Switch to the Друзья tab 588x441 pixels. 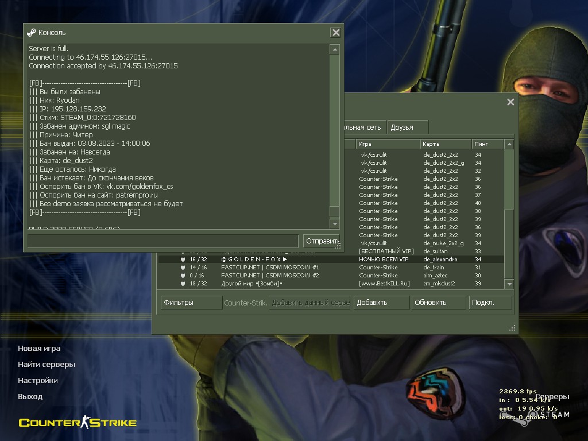click(x=408, y=127)
